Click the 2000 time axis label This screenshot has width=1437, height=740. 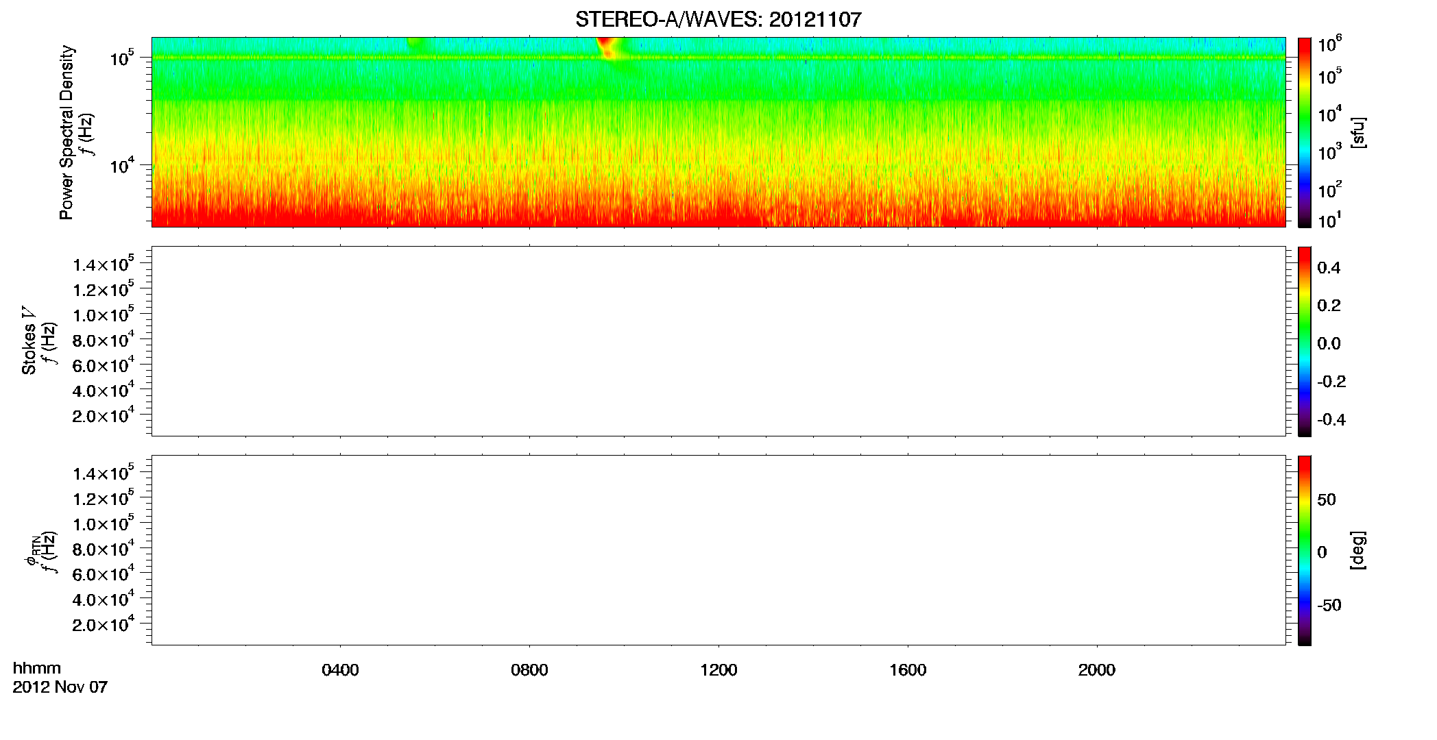[x=1097, y=670]
